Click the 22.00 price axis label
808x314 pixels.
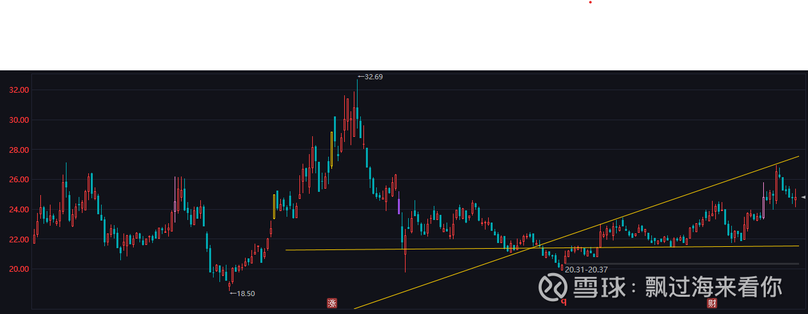point(19,239)
